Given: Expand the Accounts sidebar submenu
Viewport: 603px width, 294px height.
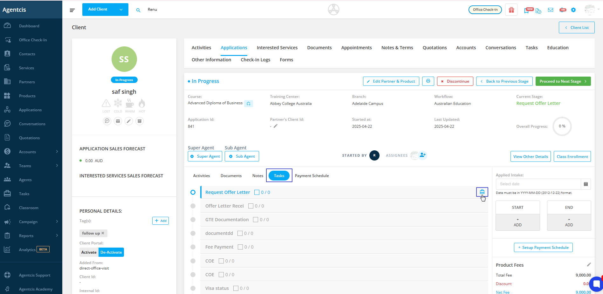Looking at the screenshot, I should tap(57, 152).
